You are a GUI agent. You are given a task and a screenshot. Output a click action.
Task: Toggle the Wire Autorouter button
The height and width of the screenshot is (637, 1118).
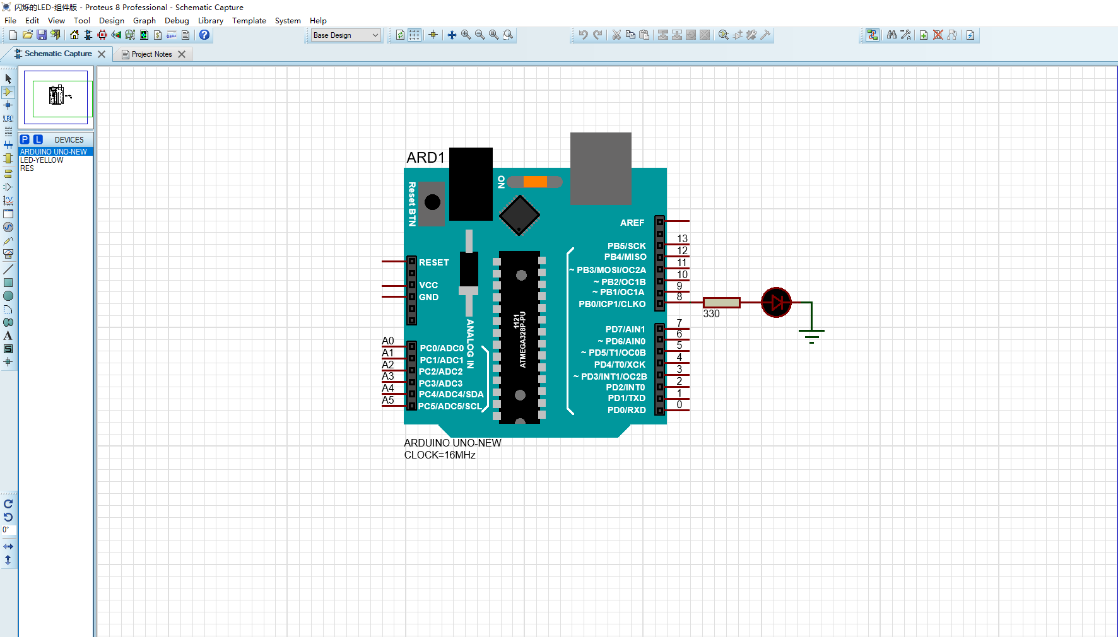pyautogui.click(x=873, y=35)
